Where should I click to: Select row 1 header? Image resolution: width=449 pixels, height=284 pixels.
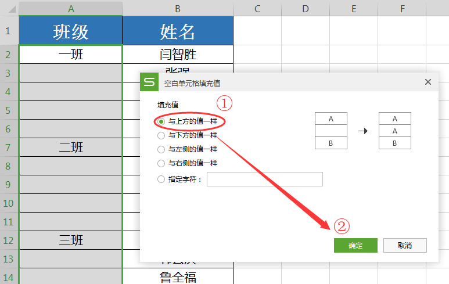click(x=8, y=30)
